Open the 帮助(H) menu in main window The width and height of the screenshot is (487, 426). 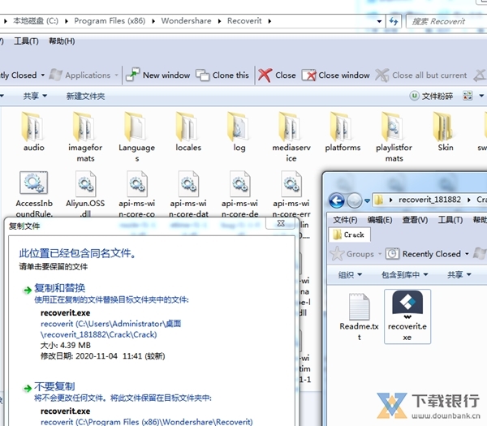click(62, 41)
